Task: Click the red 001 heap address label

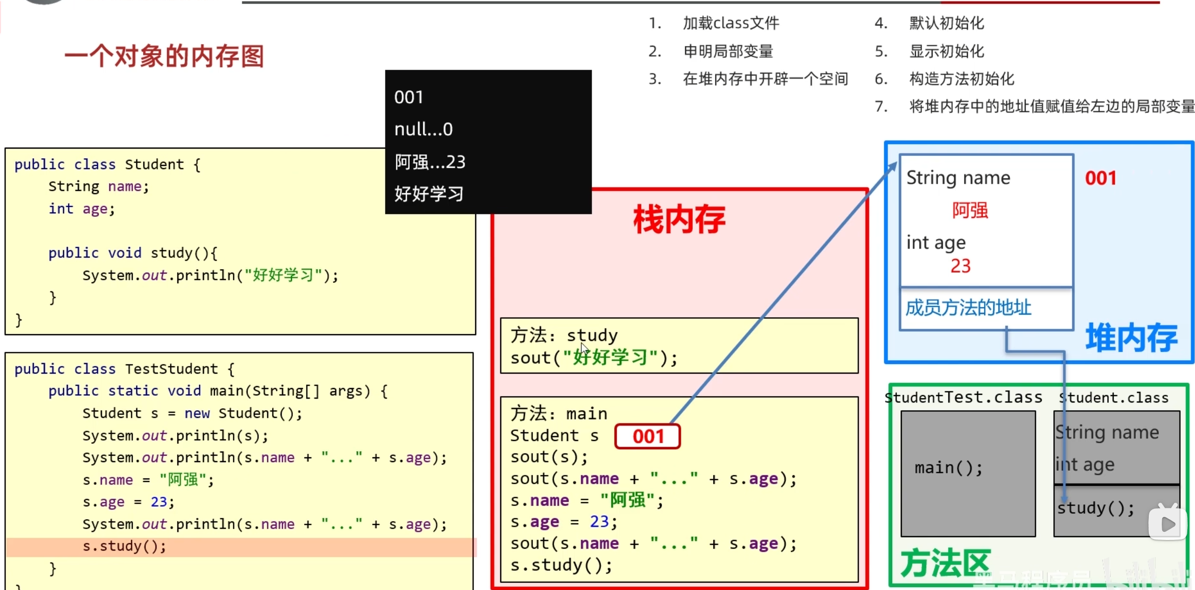Action: (1101, 178)
